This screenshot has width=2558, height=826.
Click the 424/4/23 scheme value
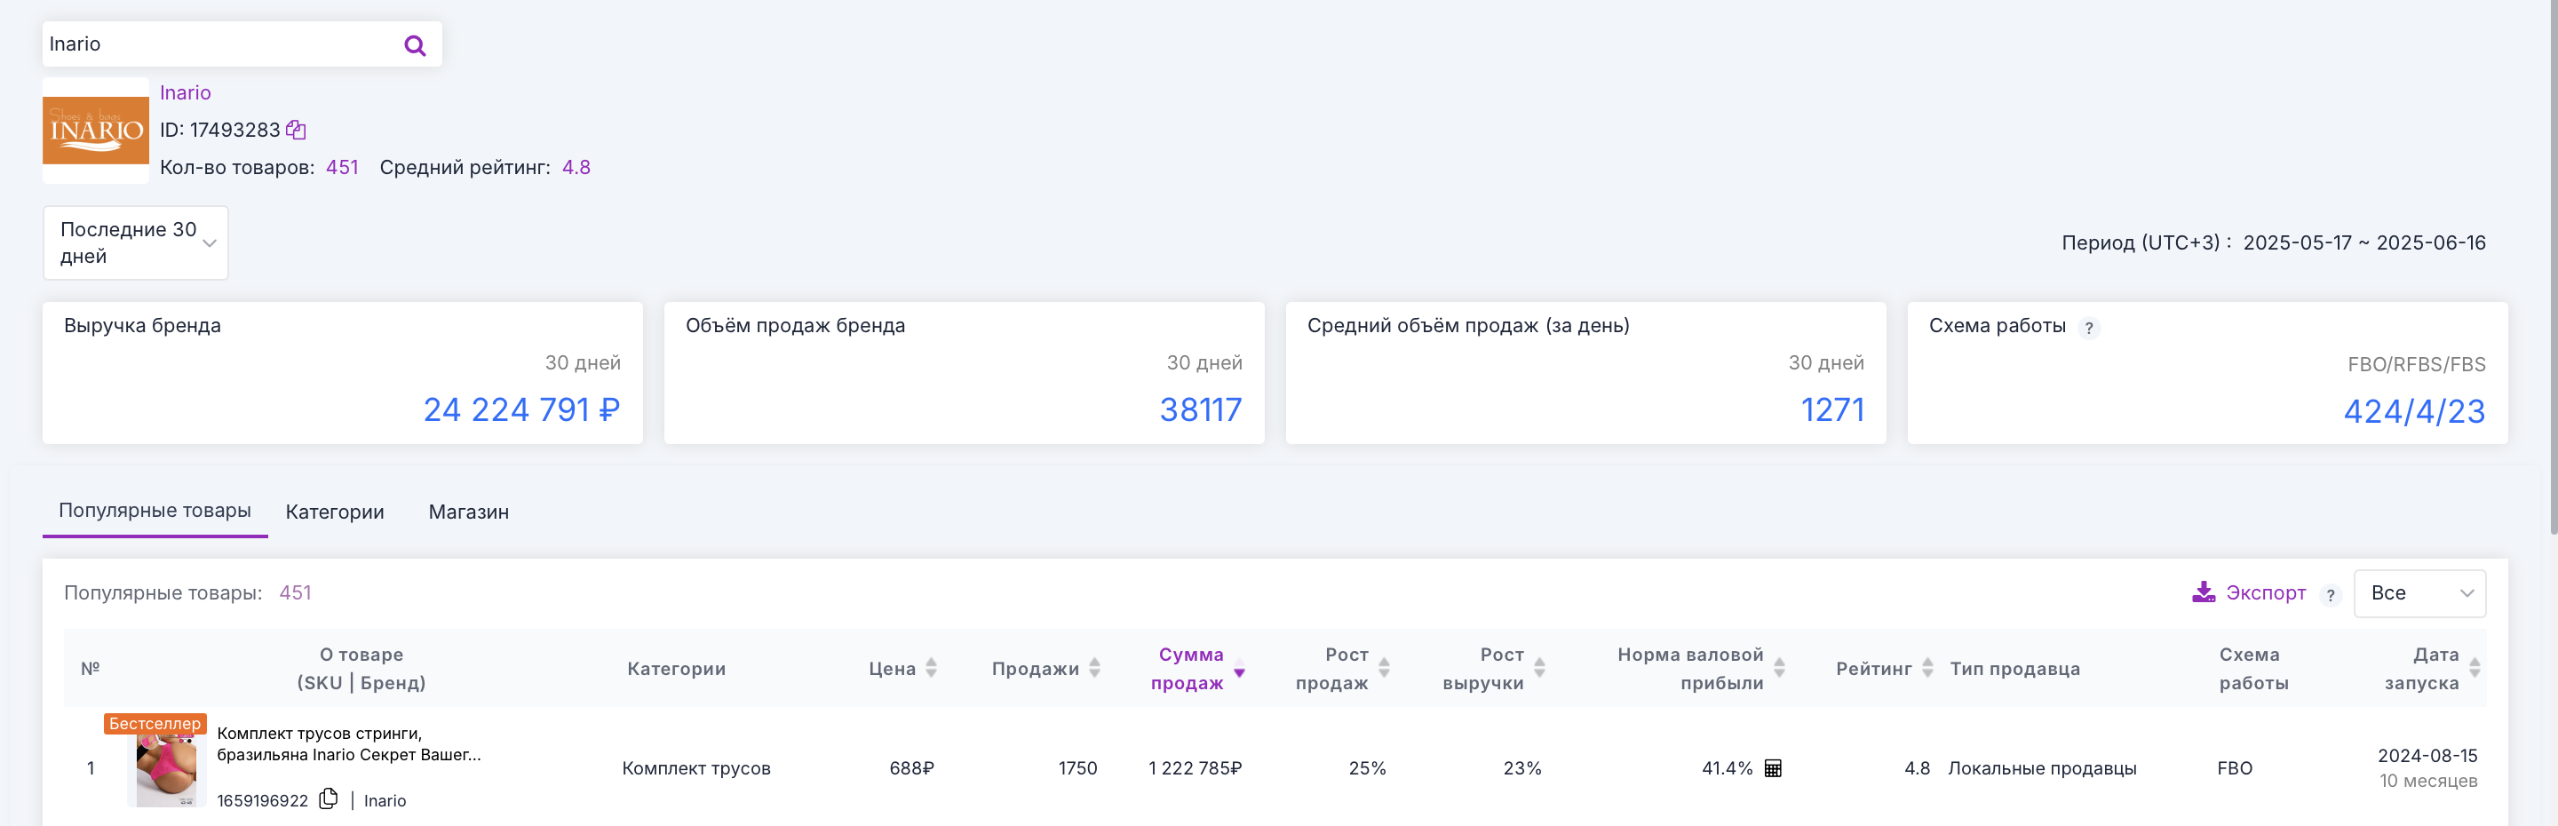[2414, 412]
